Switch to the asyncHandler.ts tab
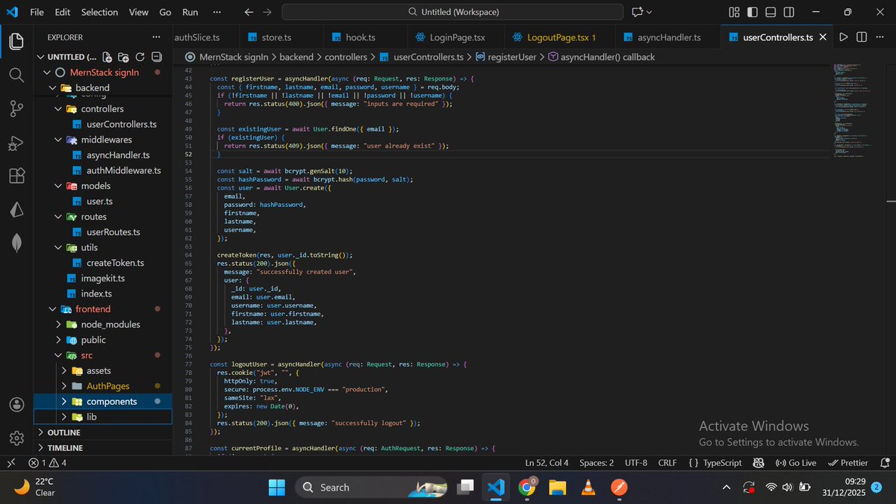The image size is (896, 504). click(x=669, y=37)
